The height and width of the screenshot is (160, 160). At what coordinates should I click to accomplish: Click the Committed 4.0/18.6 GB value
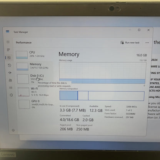pos(69,120)
